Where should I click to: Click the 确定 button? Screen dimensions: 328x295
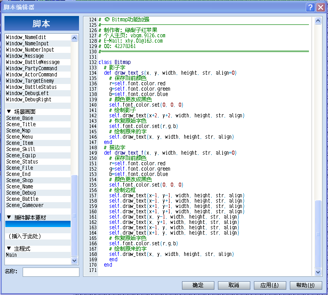pyautogui.click(x=198, y=285)
